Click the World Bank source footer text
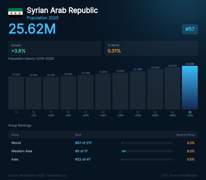This screenshot has height=180, width=206. click(x=37, y=175)
